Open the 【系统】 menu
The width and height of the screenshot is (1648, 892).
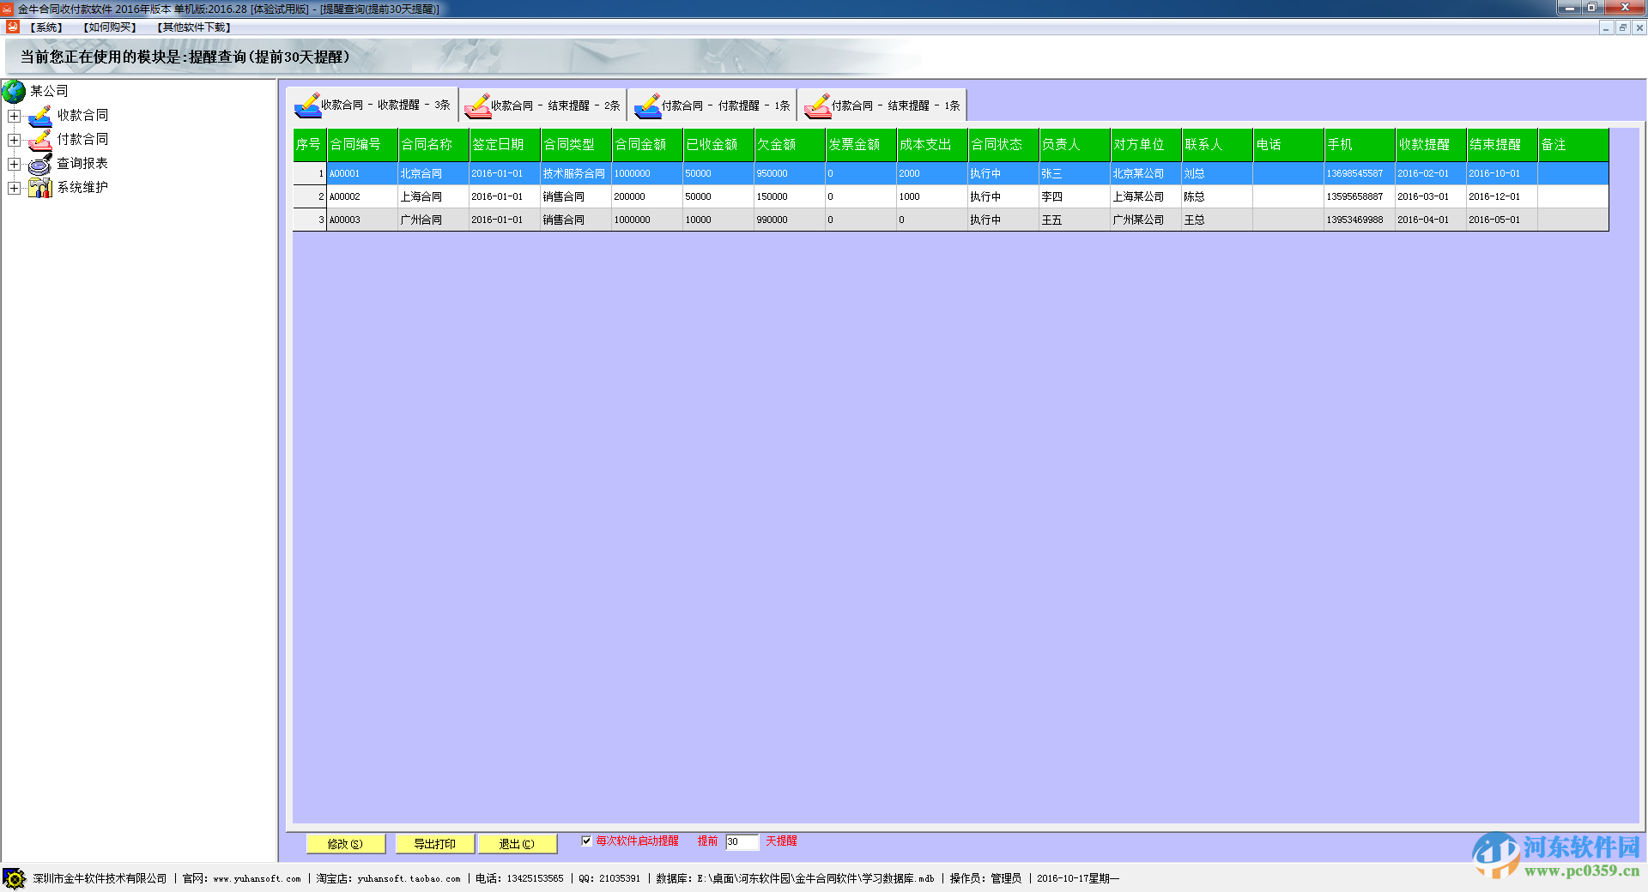pyautogui.click(x=46, y=27)
